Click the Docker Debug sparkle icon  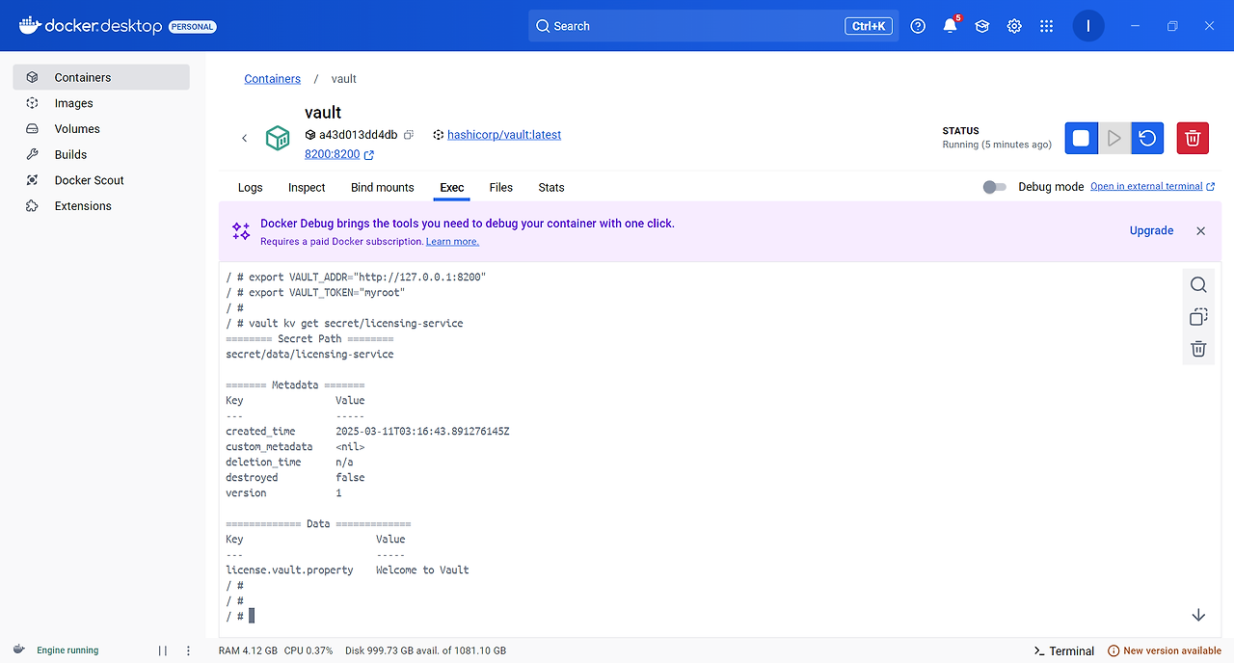coord(241,231)
